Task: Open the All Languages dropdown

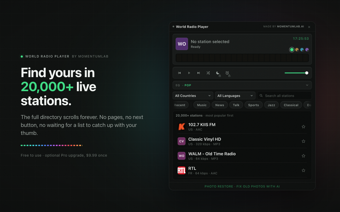Action: [235, 96]
